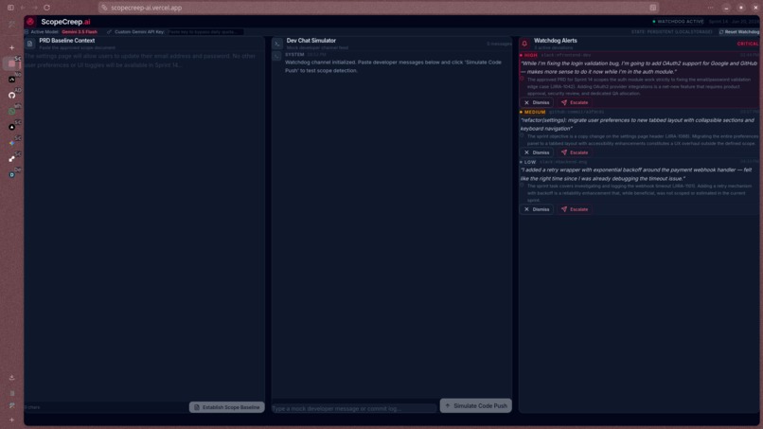
Task: Click the MEDIUM severity label
Action: [535, 112]
